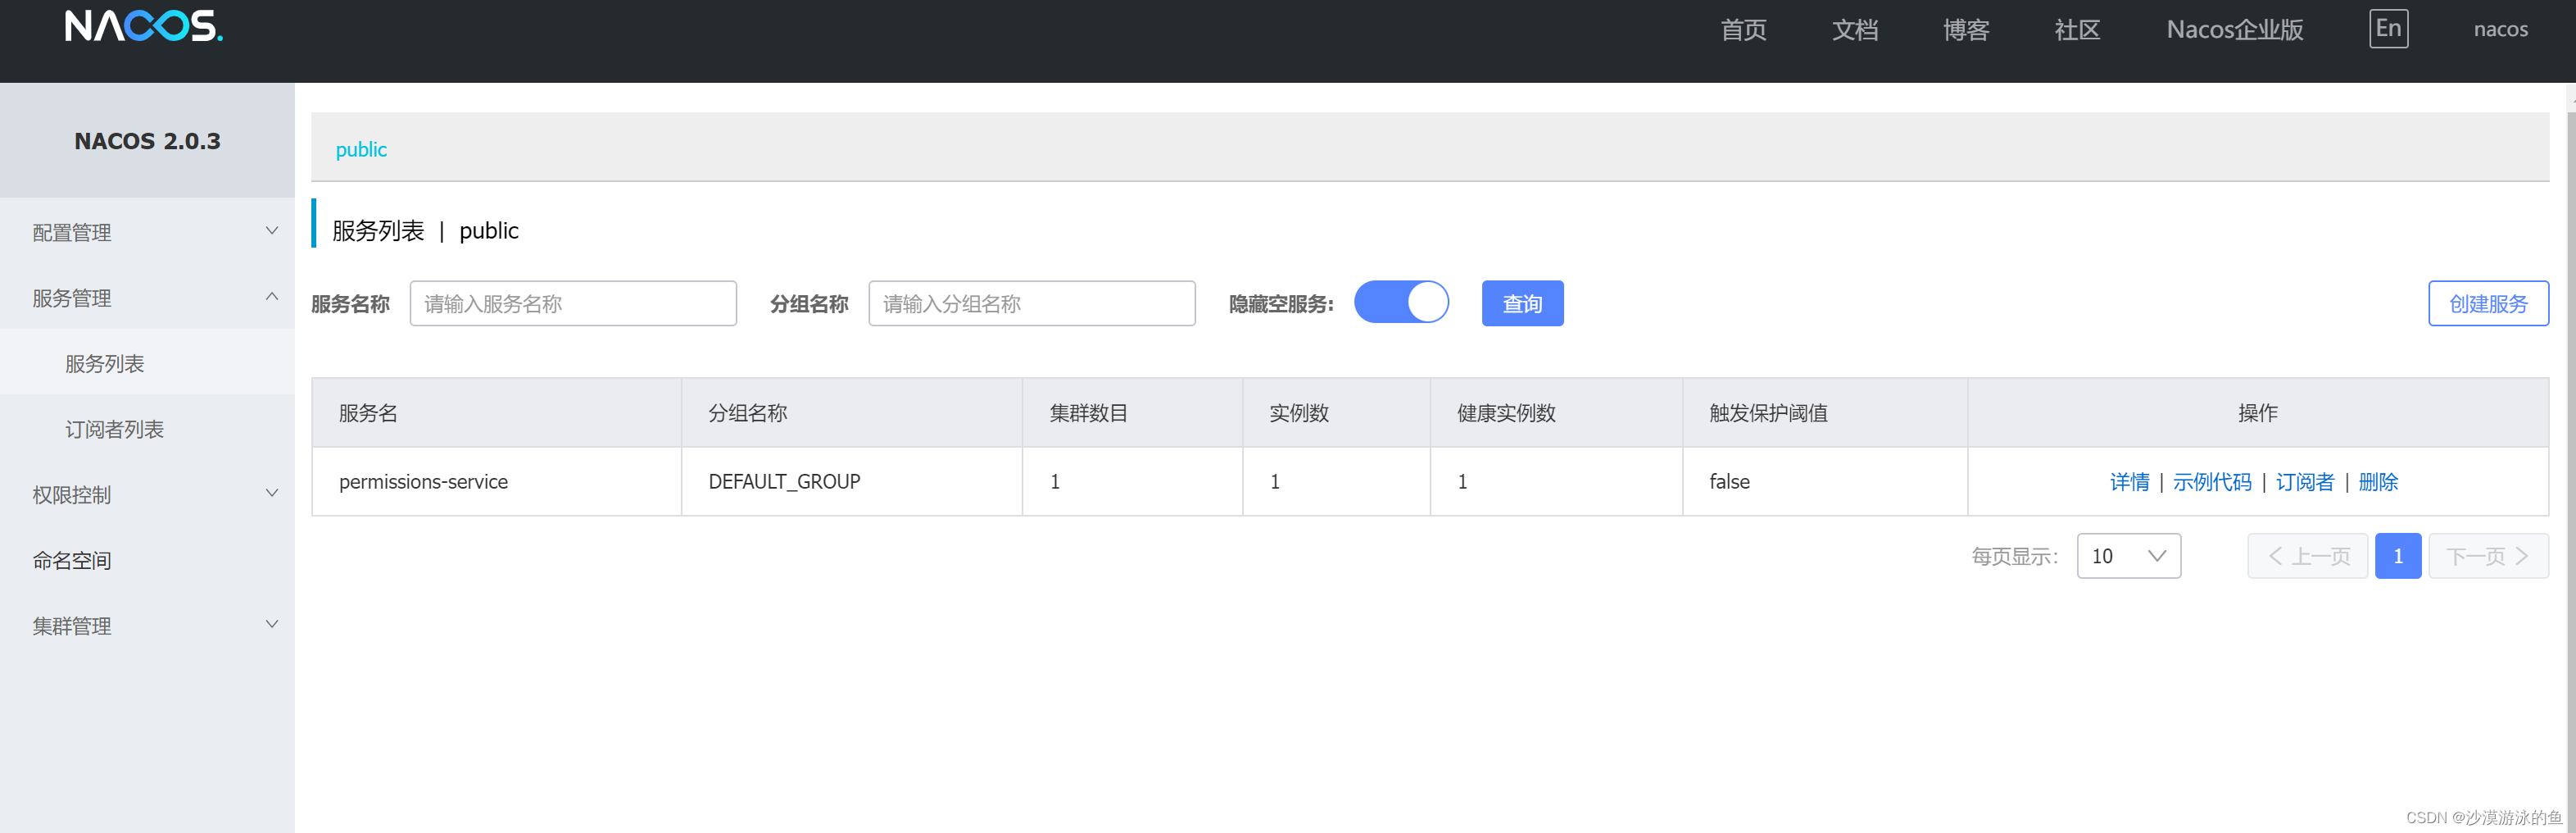2576x833 pixels.
Task: Expand the 配置管理 menu
Action: pos(147,232)
